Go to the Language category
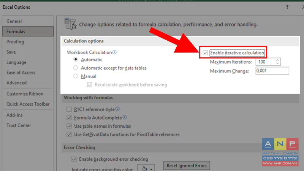Viewport: 304px width, 171px height. click(28, 62)
